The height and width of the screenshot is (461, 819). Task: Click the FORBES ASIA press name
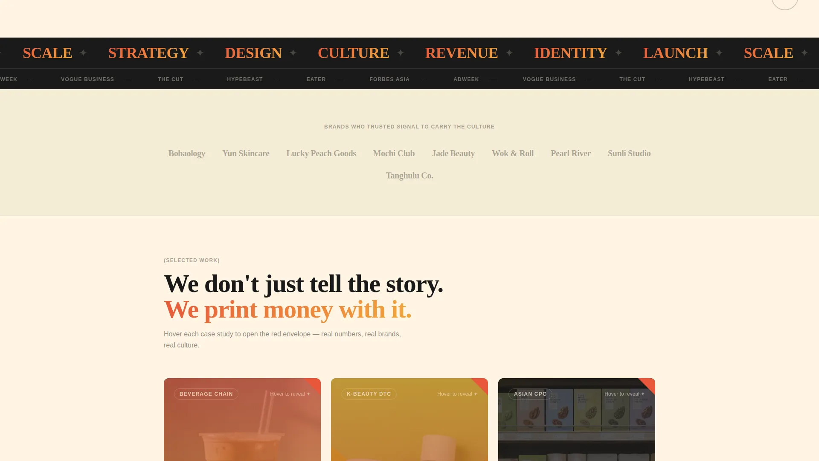point(389,79)
